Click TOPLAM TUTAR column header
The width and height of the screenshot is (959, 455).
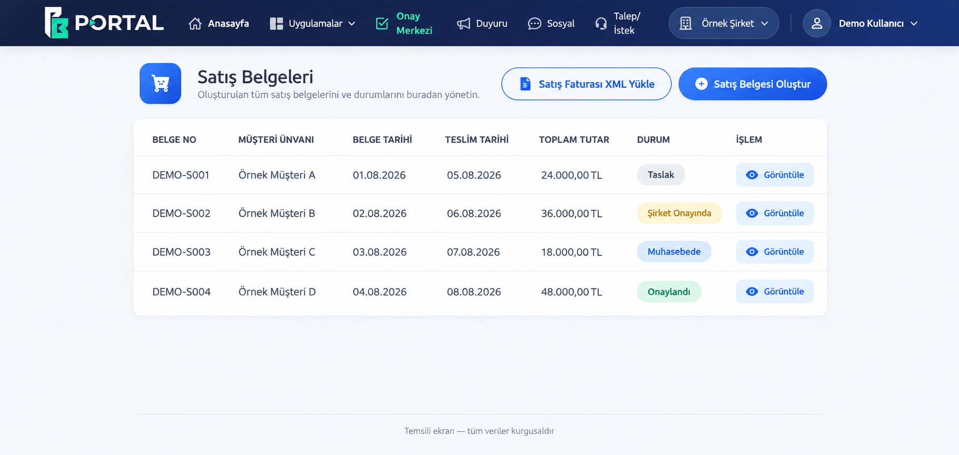[574, 140]
